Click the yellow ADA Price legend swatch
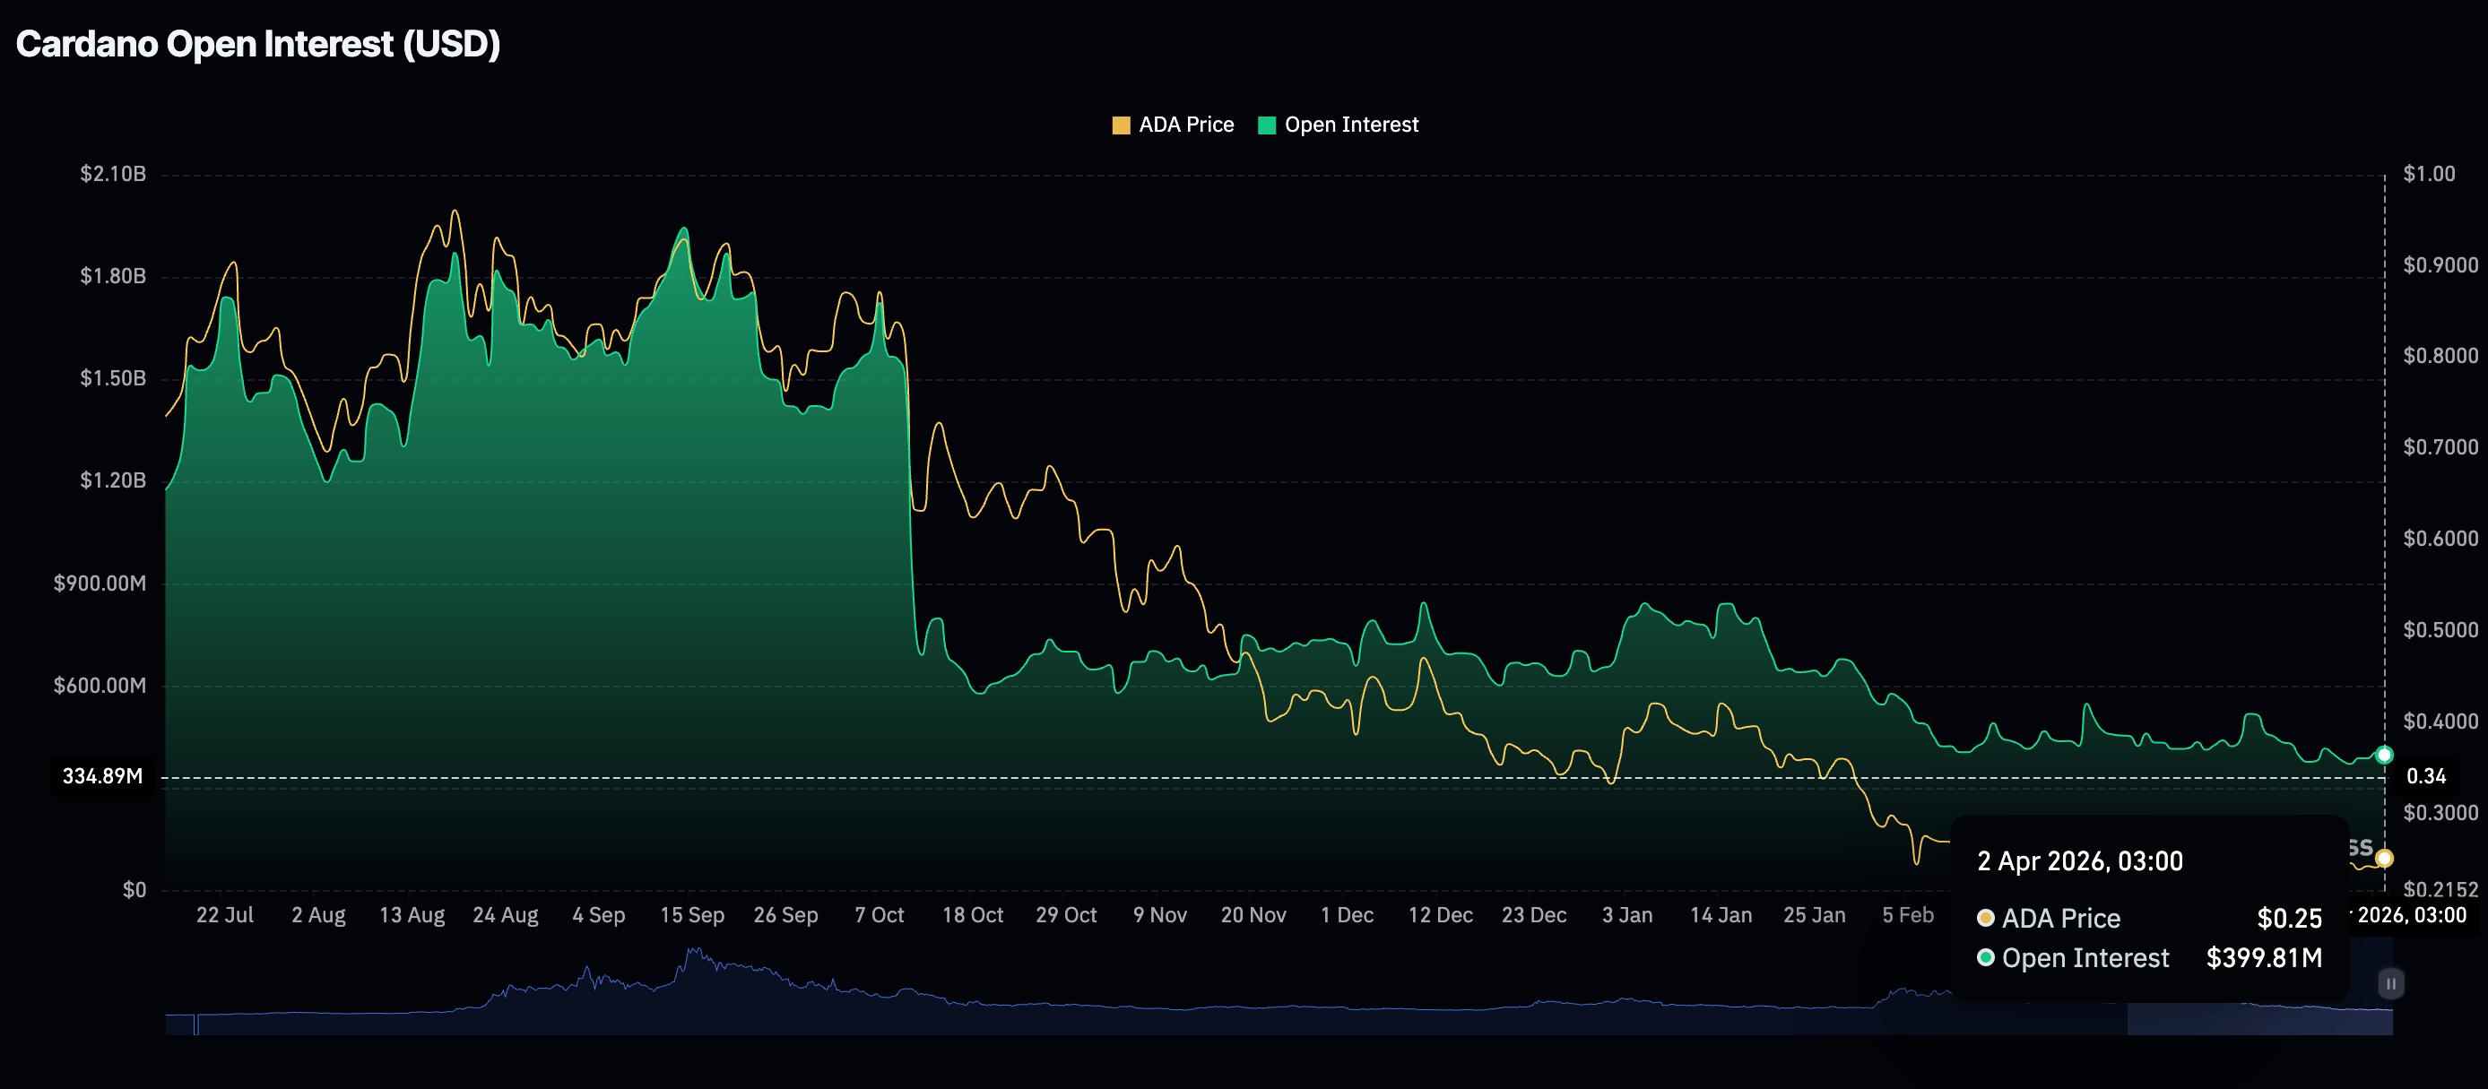 (1121, 125)
